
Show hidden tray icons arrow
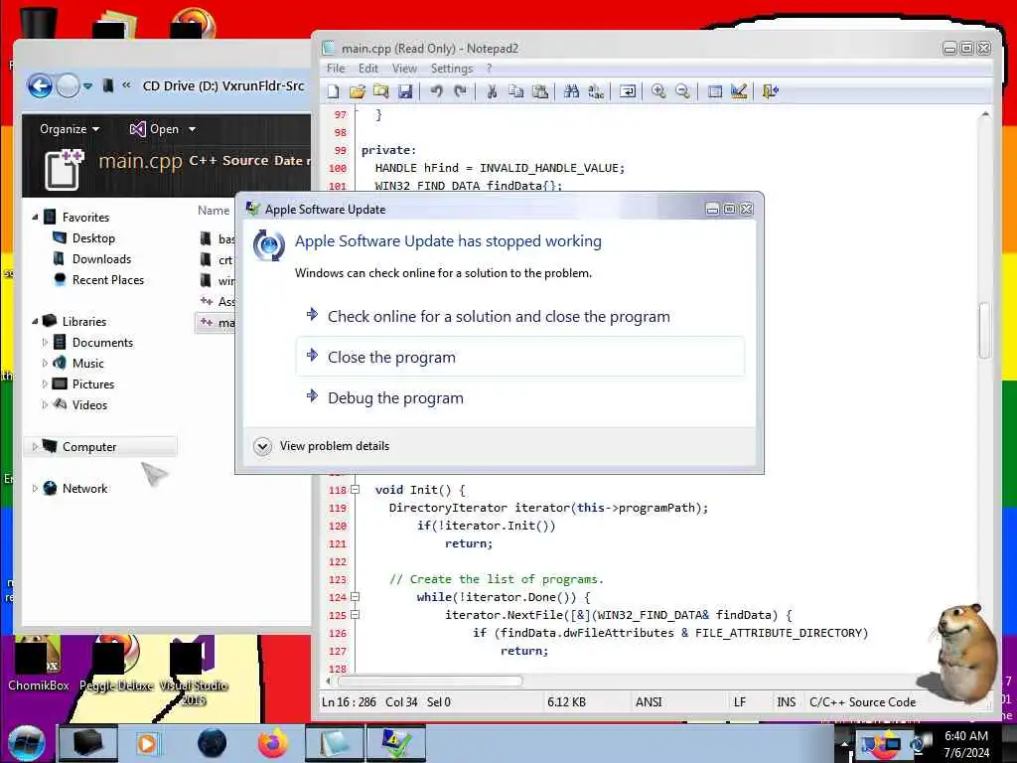[844, 743]
